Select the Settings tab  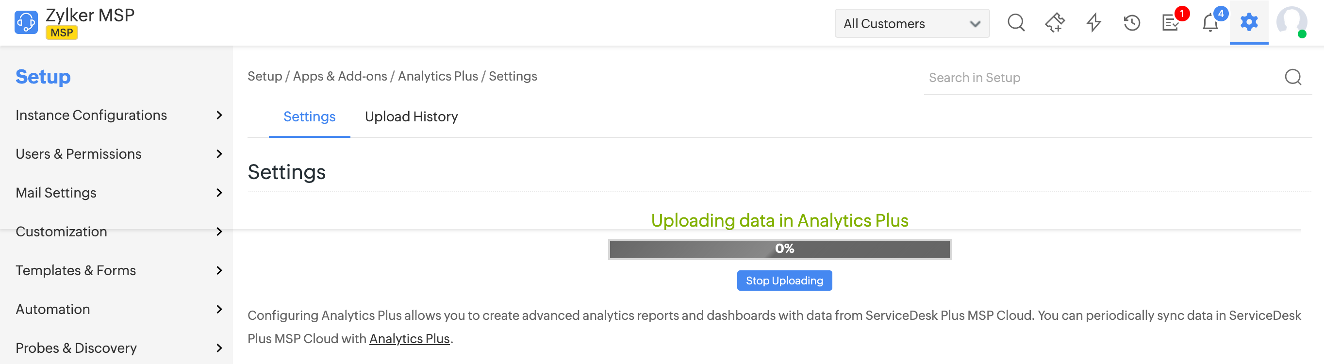point(310,116)
